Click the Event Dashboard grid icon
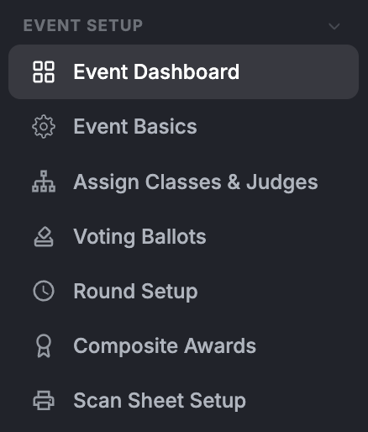 click(x=44, y=72)
